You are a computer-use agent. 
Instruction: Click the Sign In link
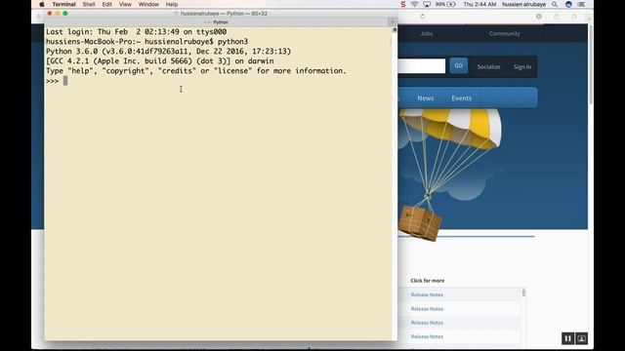tap(522, 67)
